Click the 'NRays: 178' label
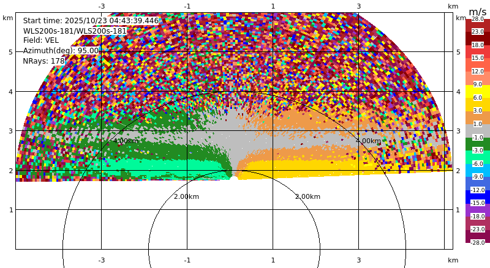This screenshot has height=268, width=490. point(43,61)
